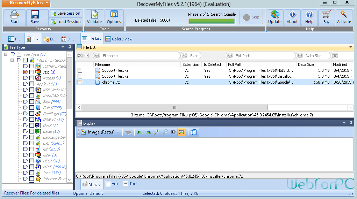Set display zoom to 1:1 actual size
Viewport: 357px width, 199px height.
click(173, 132)
